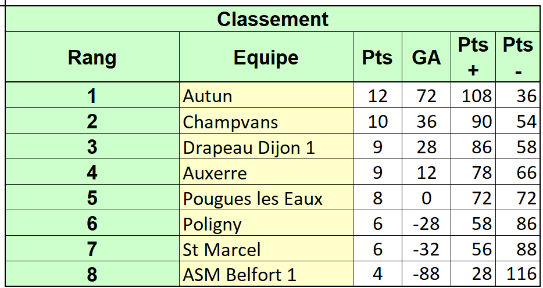The width and height of the screenshot is (543, 288).
Task: Select the -88 GA cell for Belfort
Action: pyautogui.click(x=426, y=274)
